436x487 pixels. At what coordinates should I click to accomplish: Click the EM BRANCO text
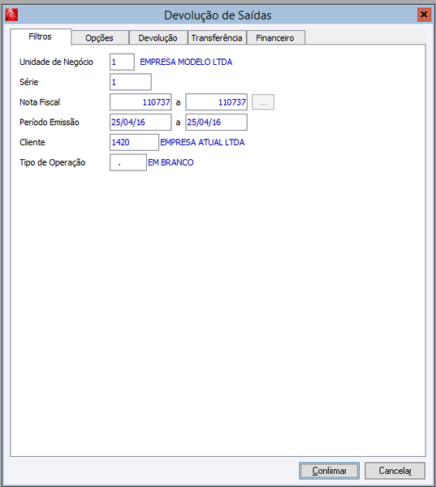(x=171, y=162)
